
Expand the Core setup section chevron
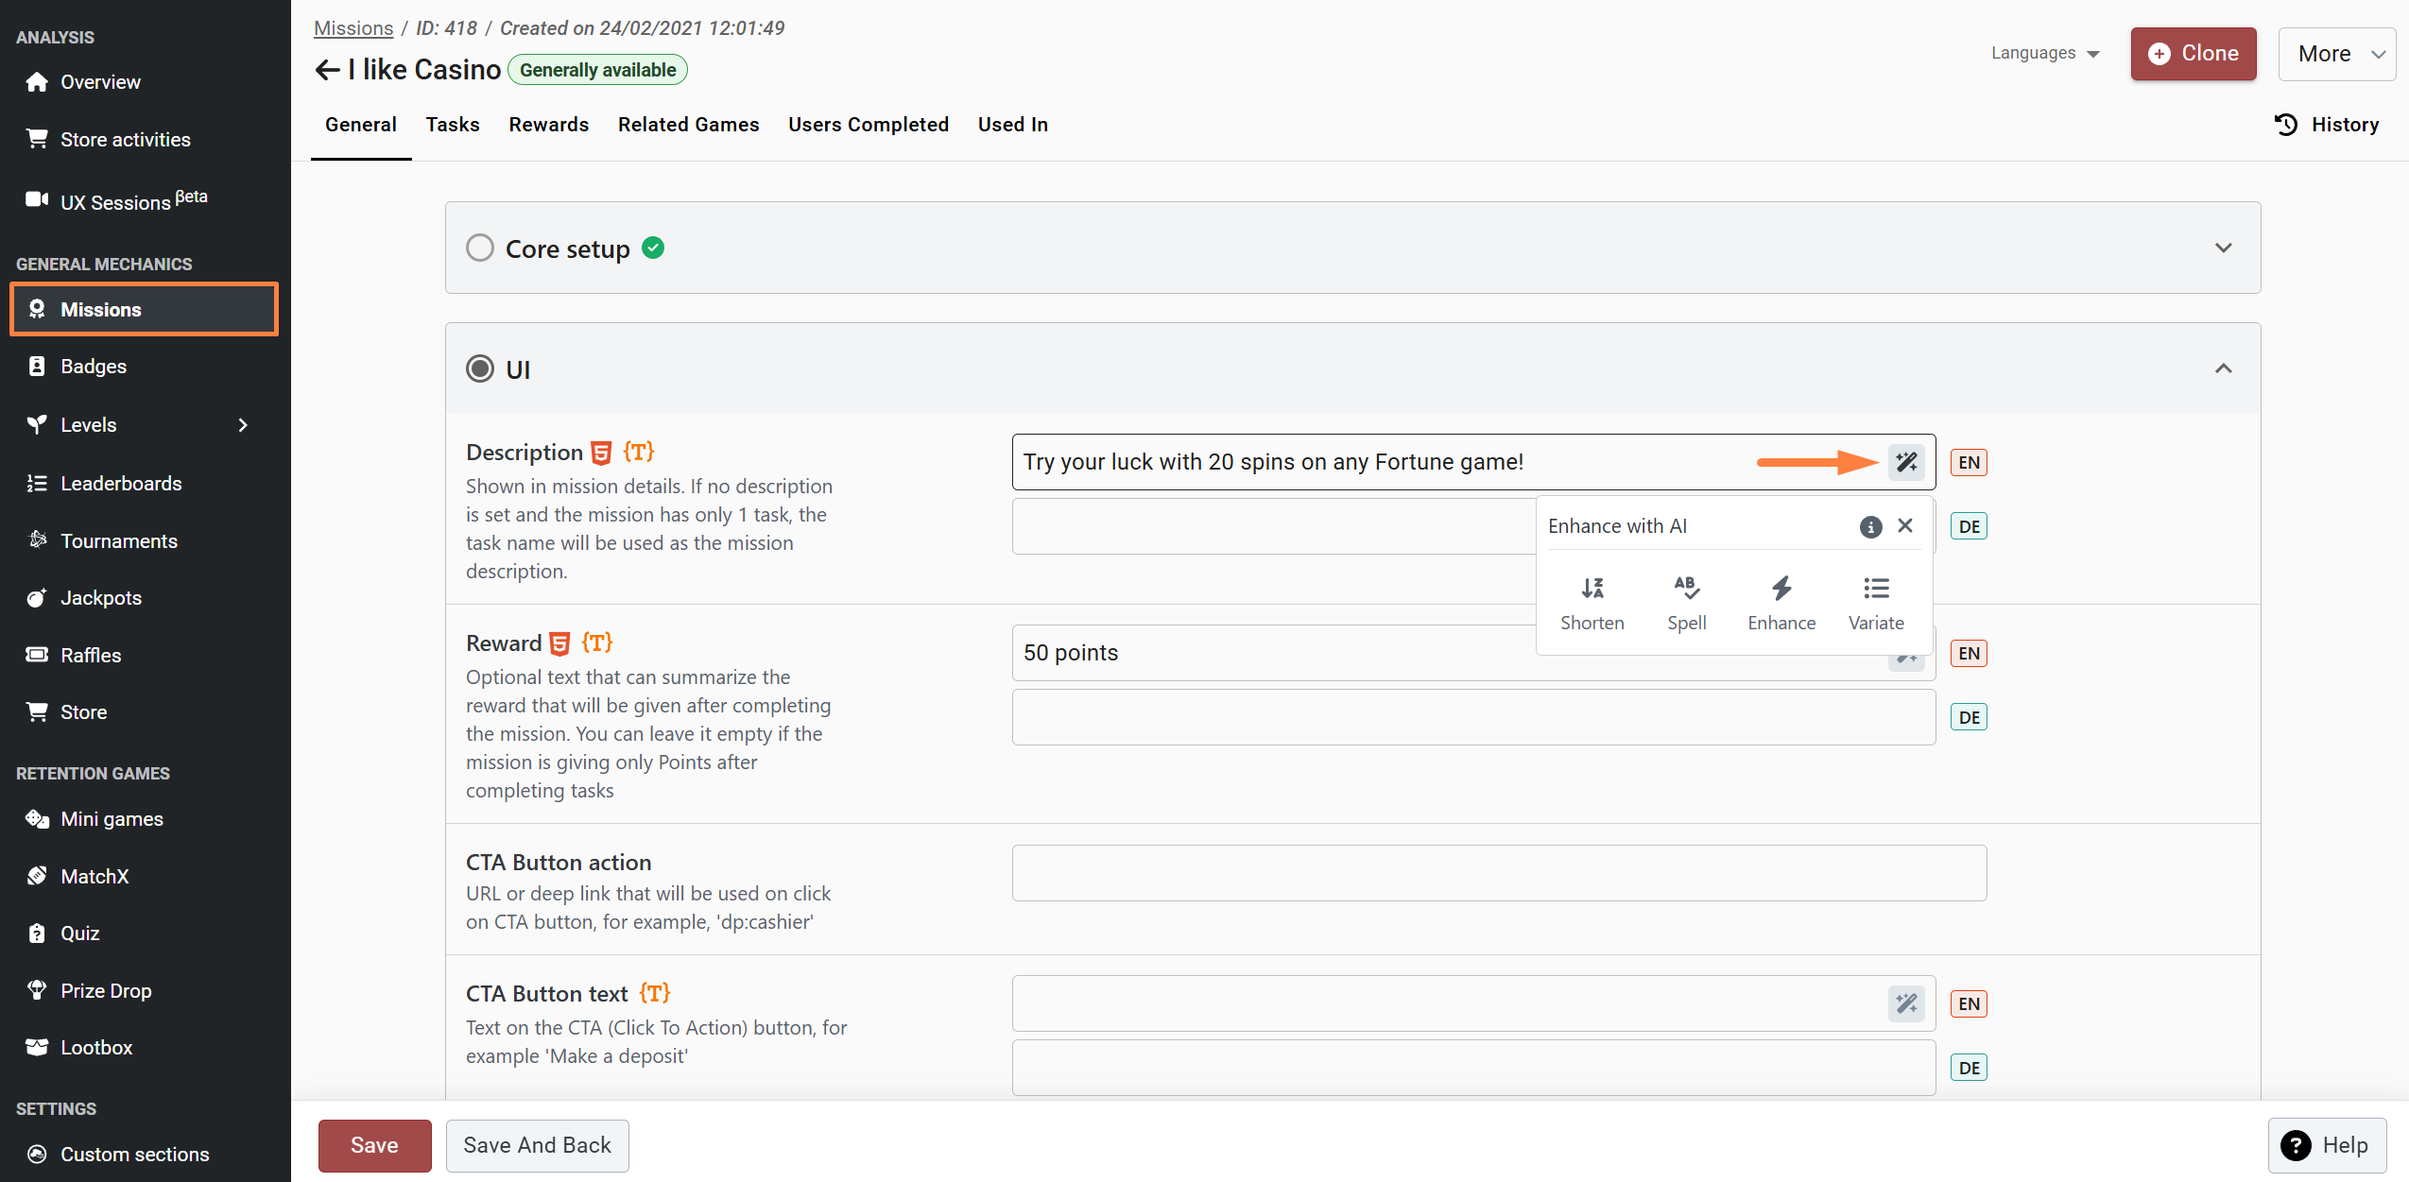click(x=2223, y=248)
